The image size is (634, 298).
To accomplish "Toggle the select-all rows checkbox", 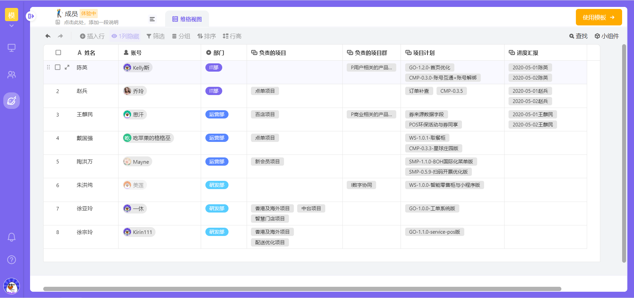I will click(58, 52).
